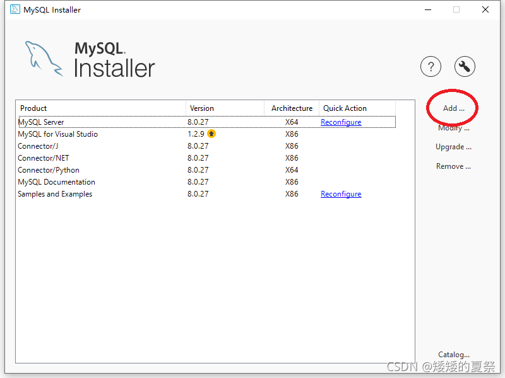Sort by the Architecture column header
This screenshot has width=505, height=378.
(x=292, y=108)
